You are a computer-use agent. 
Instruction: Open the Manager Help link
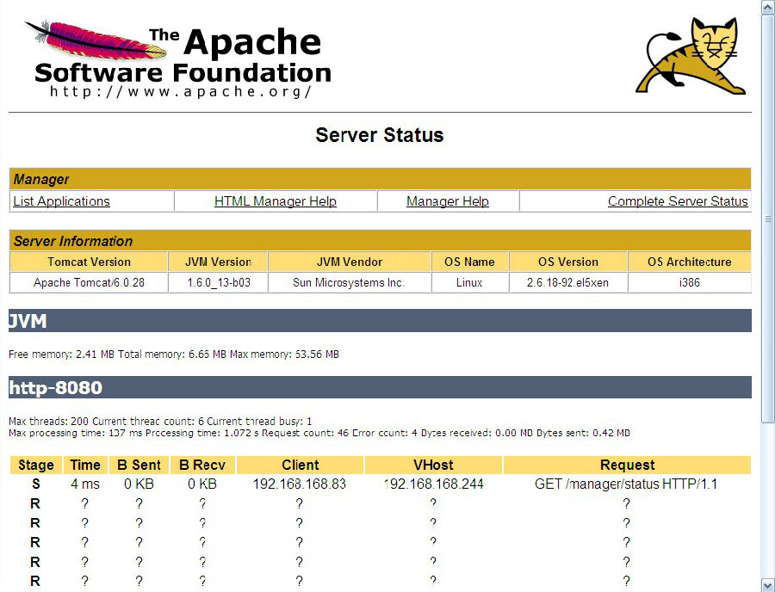448,201
